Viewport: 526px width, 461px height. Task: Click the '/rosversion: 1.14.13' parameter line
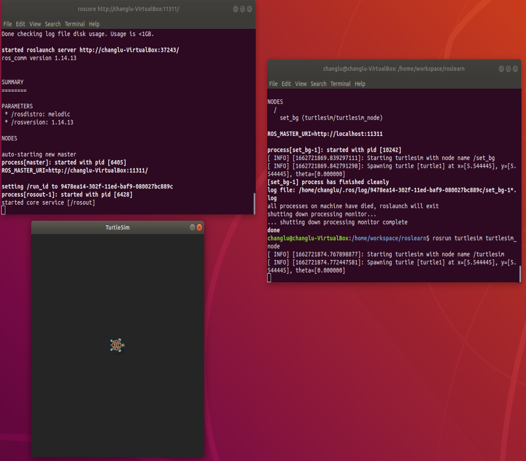tap(39, 122)
